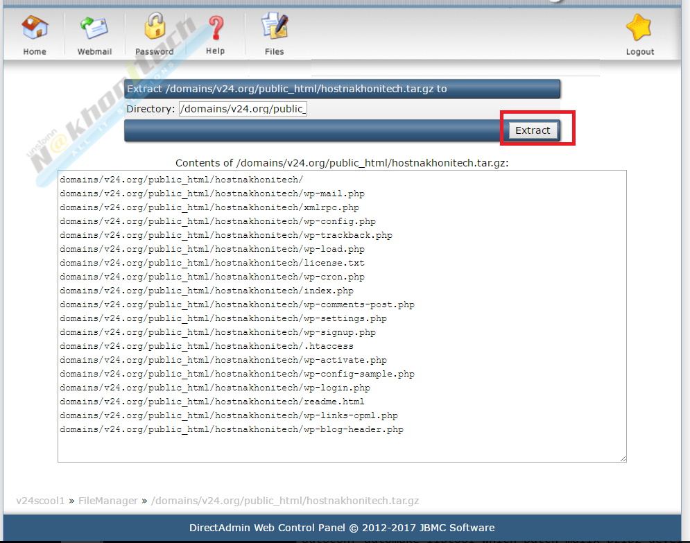This screenshot has height=543, width=690.
Task: Click the .htaccess entry in archive contents
Action: 206,346
